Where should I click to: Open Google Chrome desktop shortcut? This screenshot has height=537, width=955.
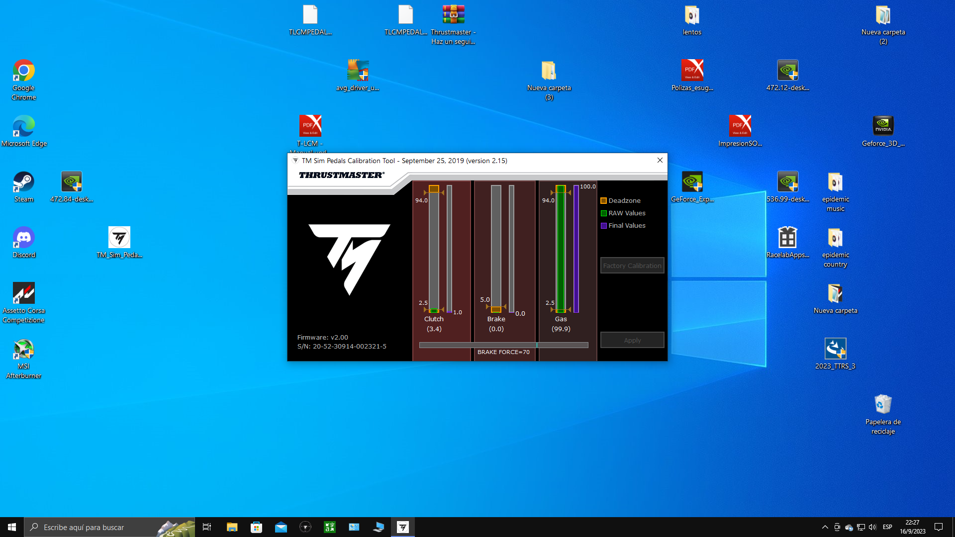coord(23,80)
